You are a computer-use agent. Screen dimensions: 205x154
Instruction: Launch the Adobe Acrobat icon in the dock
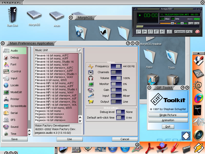pos(150,148)
